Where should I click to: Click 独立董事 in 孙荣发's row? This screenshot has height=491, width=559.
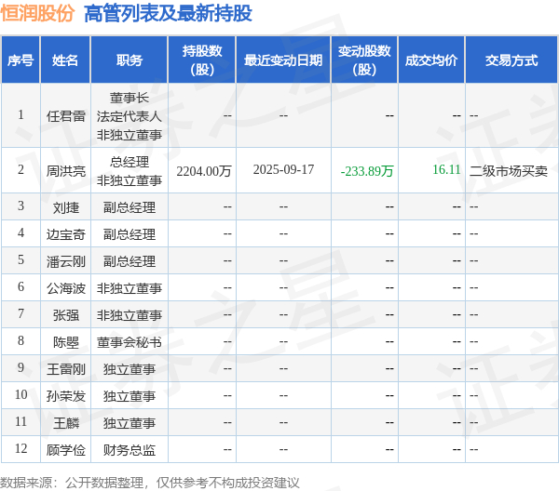click(130, 396)
